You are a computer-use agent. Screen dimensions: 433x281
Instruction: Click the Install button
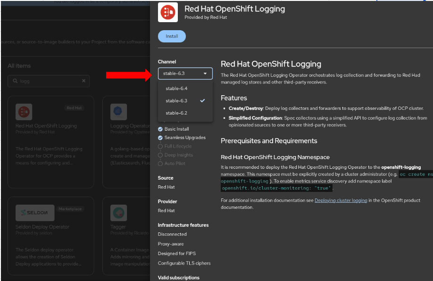point(171,36)
